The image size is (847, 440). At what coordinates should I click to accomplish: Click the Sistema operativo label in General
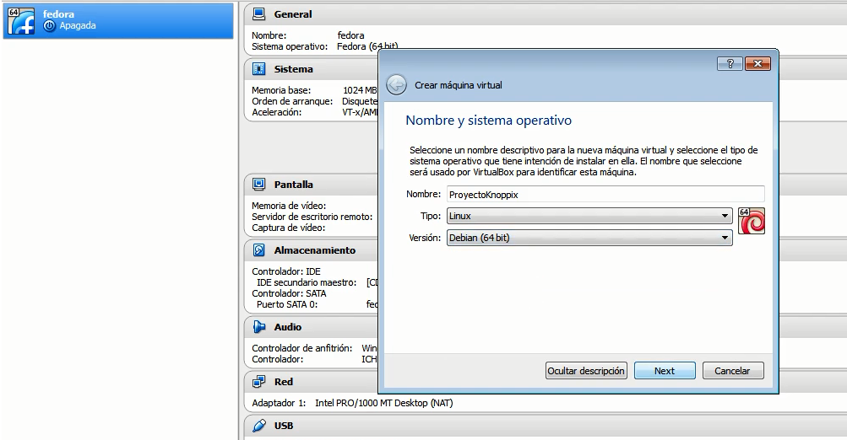tap(290, 46)
